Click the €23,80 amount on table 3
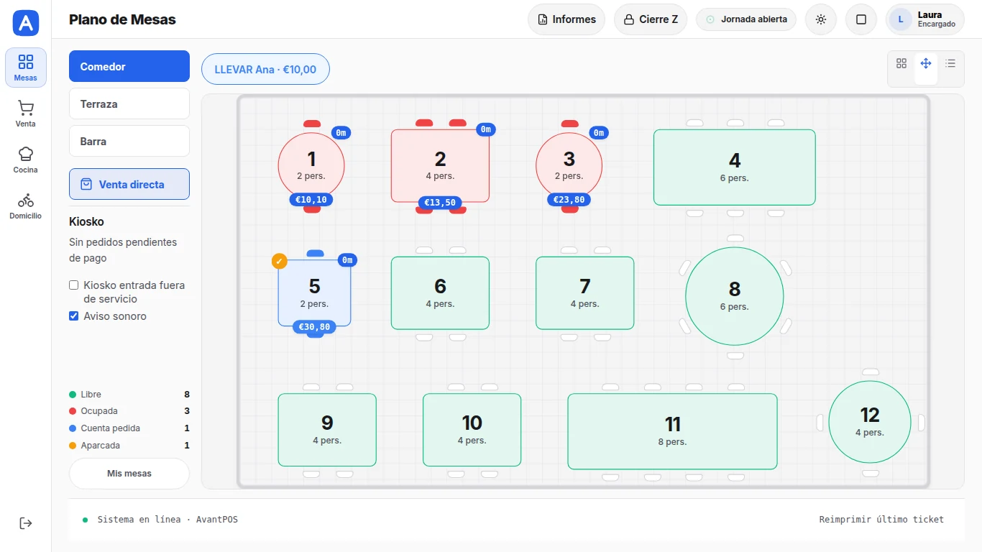982x552 pixels. pos(569,200)
